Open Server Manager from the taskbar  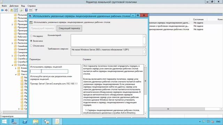(14, 122)
